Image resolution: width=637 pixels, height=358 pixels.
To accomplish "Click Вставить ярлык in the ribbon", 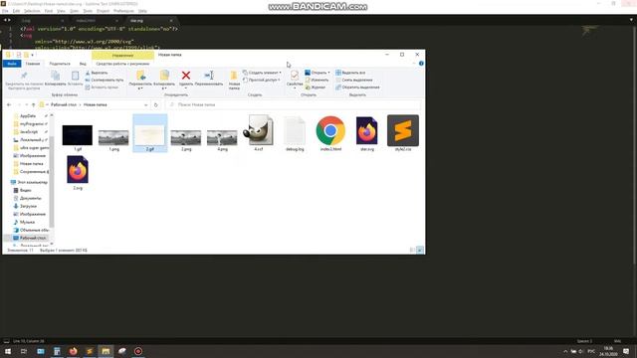I will pos(102,88).
